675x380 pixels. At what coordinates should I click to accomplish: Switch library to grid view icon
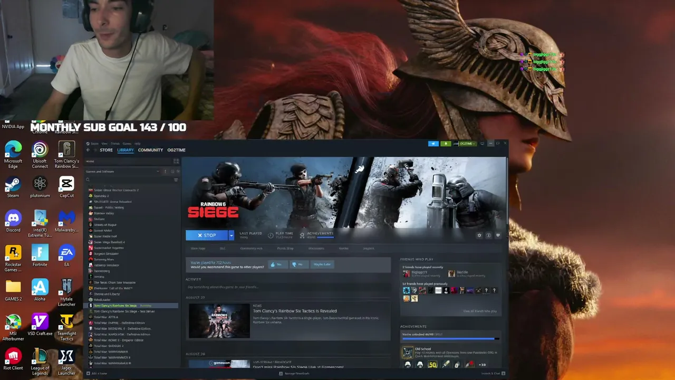pyautogui.click(x=176, y=161)
